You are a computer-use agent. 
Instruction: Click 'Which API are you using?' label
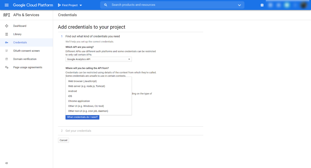pos(80,47)
